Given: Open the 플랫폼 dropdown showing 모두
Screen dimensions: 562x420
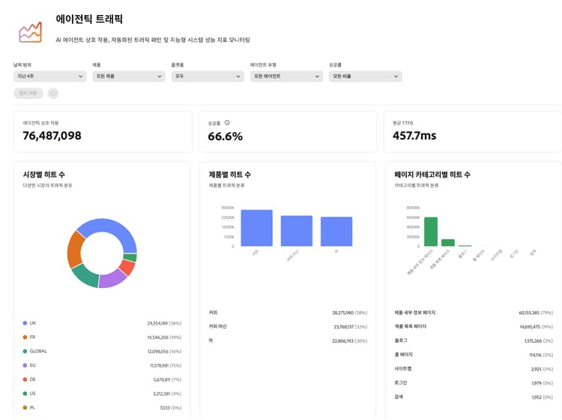Looking at the screenshot, I should coord(208,76).
